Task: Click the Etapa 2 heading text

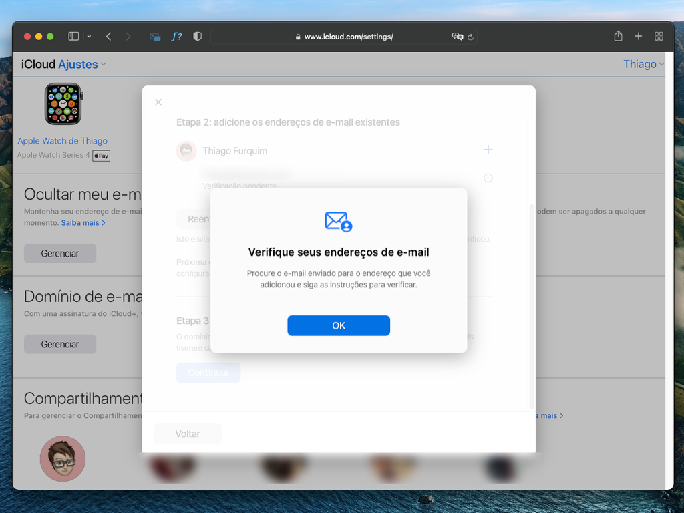Action: click(x=288, y=122)
